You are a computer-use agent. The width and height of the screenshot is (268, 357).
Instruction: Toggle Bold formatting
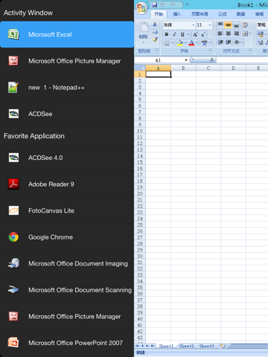point(167,34)
